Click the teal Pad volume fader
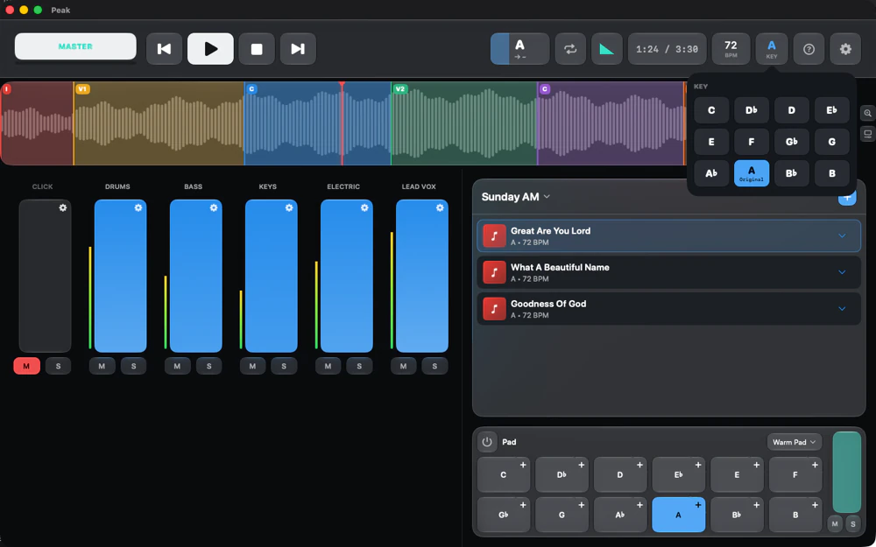Viewport: 876px width, 547px height. pyautogui.click(x=846, y=473)
